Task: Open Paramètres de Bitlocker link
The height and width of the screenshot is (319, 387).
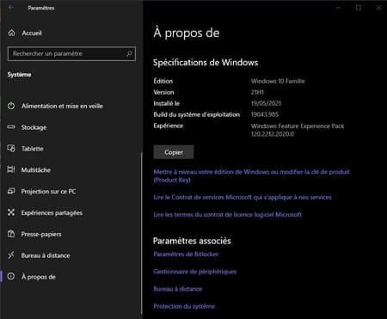Action: coord(186,255)
